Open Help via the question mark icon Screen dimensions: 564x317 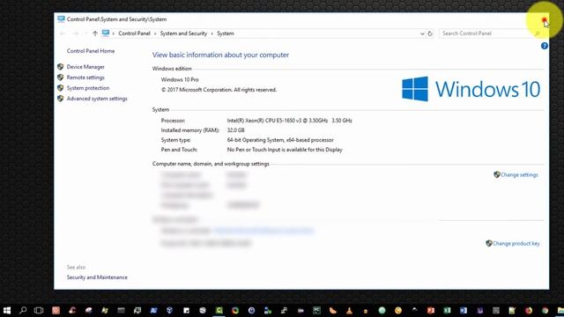545,46
